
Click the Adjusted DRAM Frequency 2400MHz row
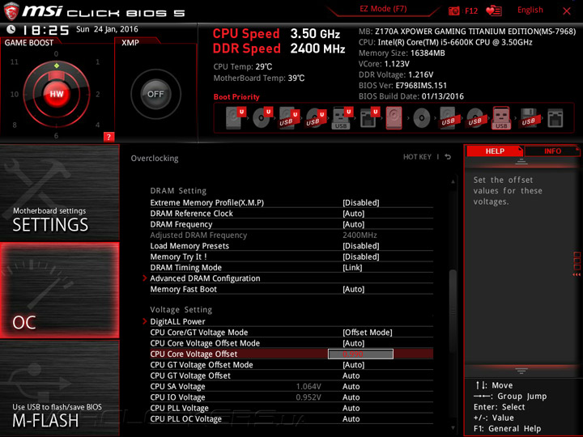pyautogui.click(x=291, y=235)
